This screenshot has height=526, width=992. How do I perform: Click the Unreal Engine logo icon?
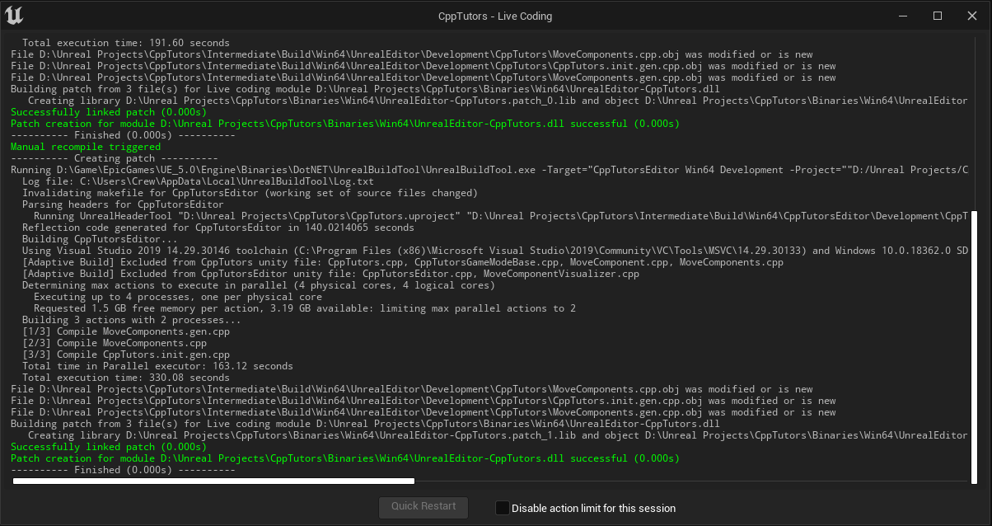14,16
